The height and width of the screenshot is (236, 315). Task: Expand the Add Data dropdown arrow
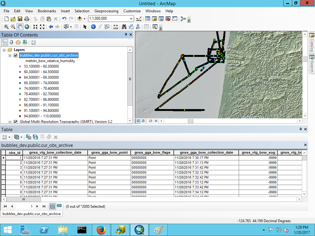(84, 19)
